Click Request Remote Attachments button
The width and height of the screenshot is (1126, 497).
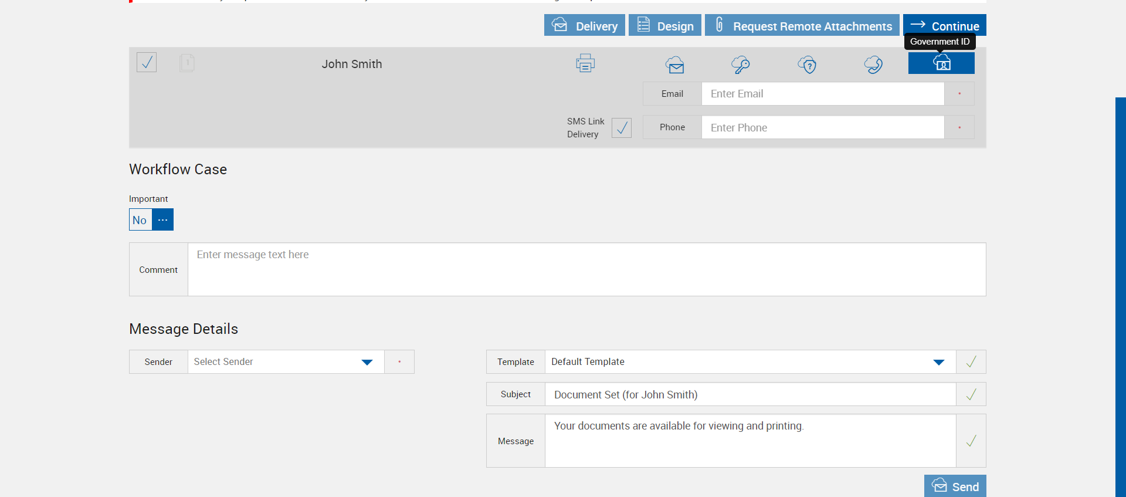(802, 25)
